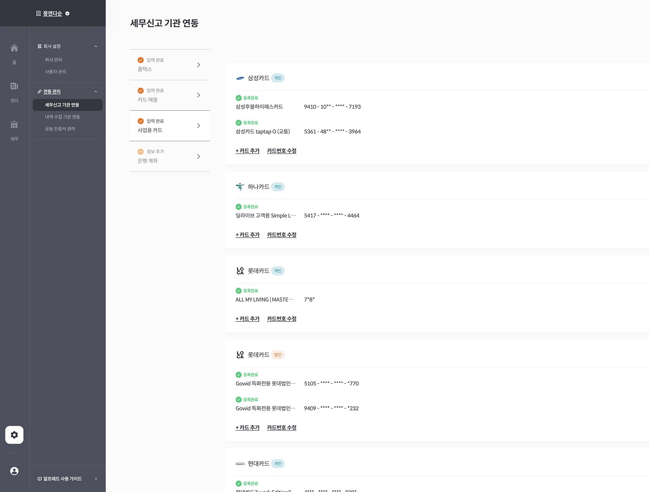Click the 은행 계좌 step chevron
This screenshot has height=492, width=649.
(198, 156)
